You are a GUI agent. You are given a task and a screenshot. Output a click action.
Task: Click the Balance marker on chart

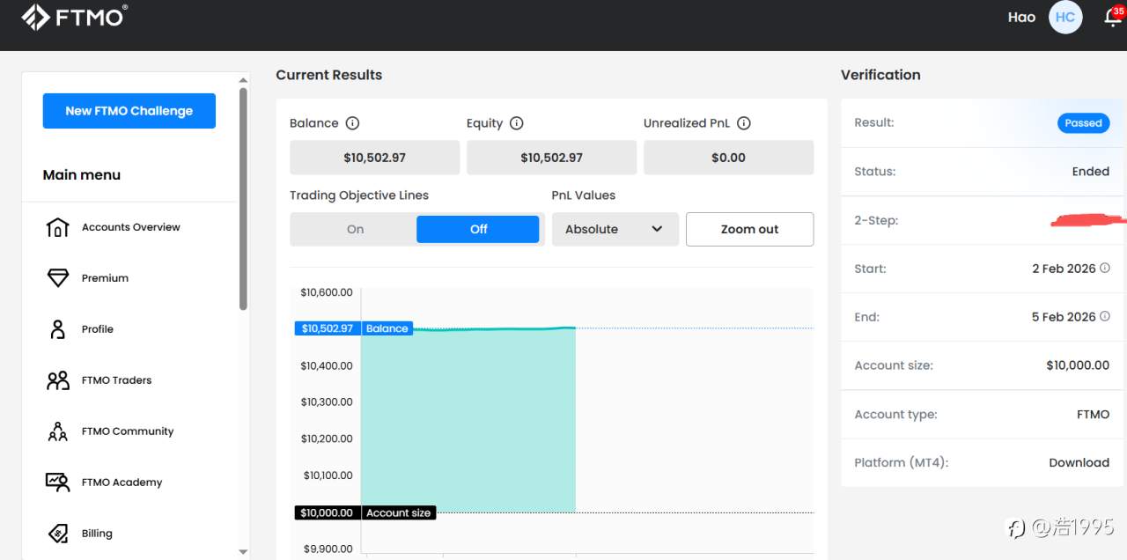pyautogui.click(x=354, y=328)
